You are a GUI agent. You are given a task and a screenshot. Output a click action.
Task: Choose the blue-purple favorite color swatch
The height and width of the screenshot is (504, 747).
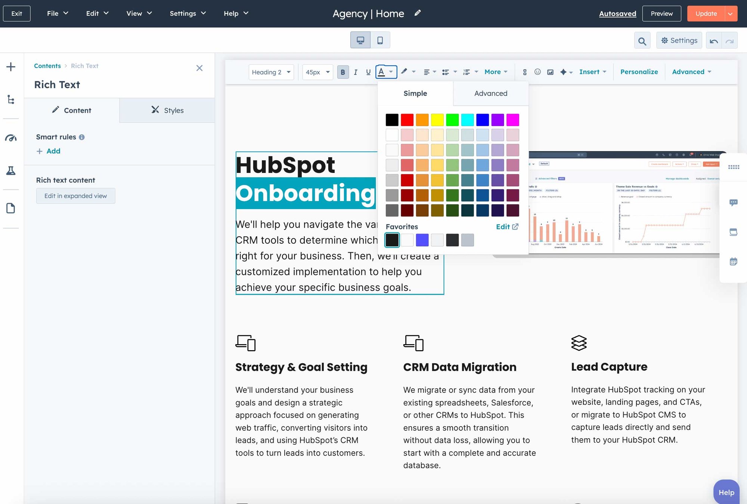[x=422, y=240]
